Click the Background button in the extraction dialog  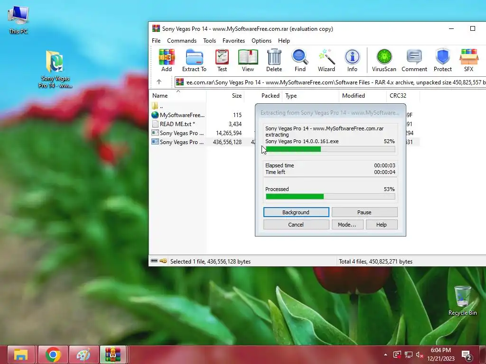click(x=296, y=212)
